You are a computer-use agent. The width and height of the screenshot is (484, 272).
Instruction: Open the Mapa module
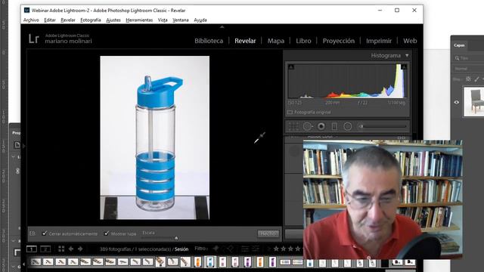tap(276, 41)
